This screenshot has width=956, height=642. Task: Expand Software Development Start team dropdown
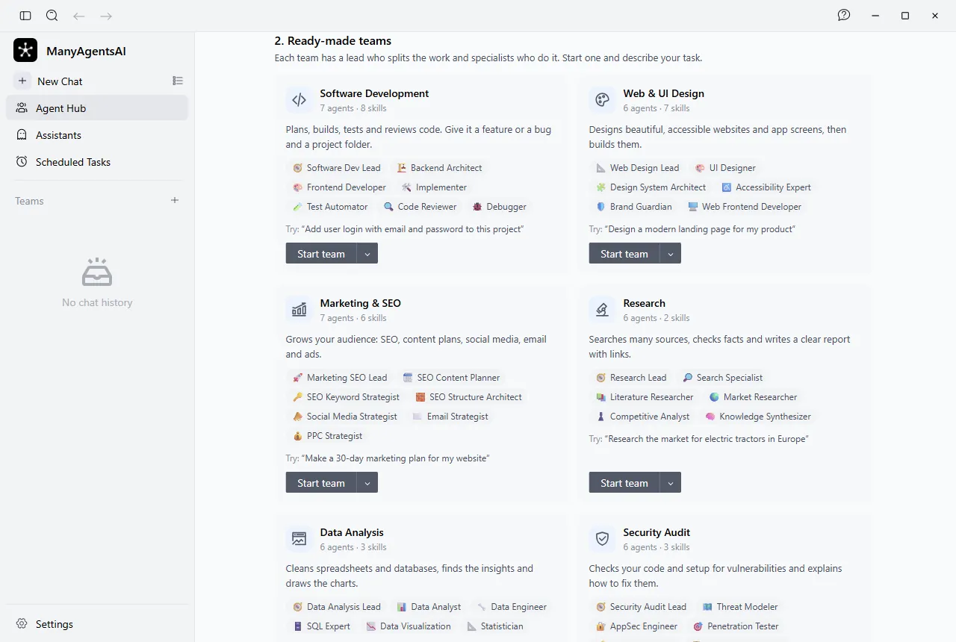pyautogui.click(x=367, y=254)
